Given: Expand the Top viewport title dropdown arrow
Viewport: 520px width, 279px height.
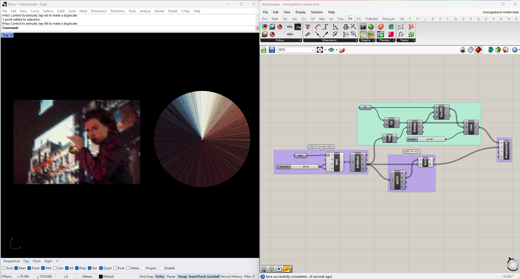Looking at the screenshot, I should pyautogui.click(x=12, y=35).
